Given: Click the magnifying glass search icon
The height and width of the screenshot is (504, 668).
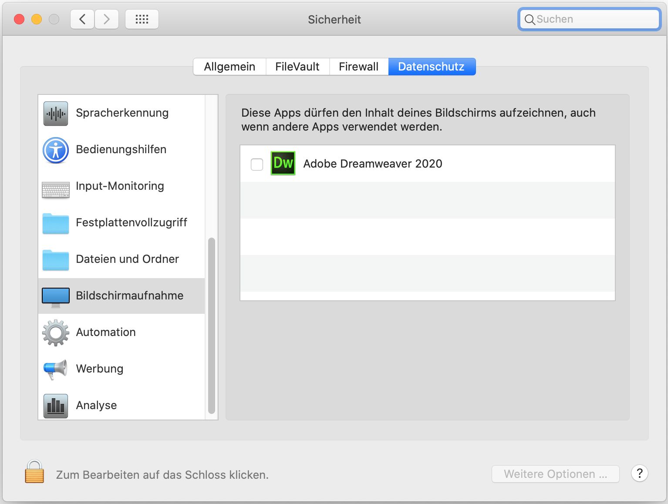Looking at the screenshot, I should pyautogui.click(x=530, y=20).
